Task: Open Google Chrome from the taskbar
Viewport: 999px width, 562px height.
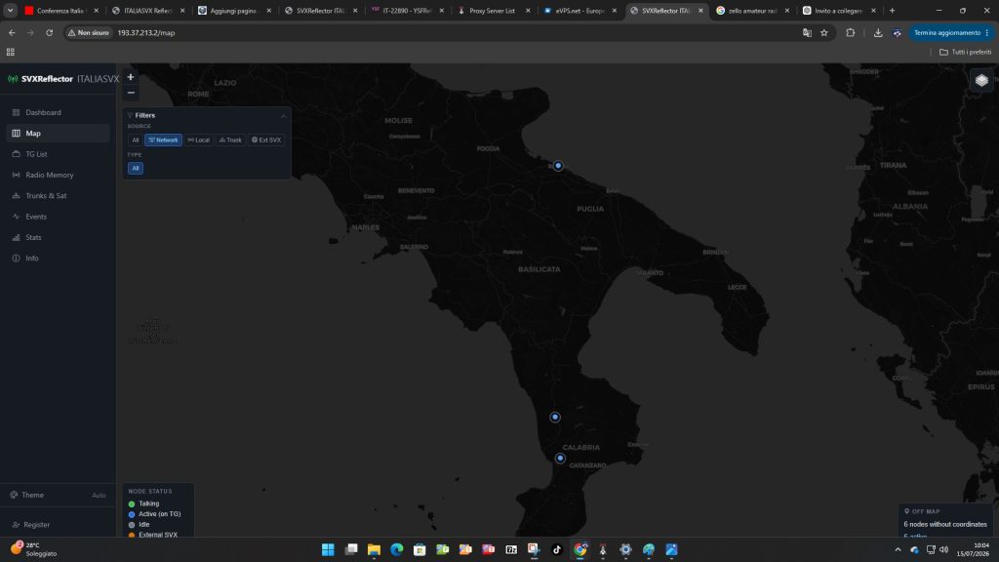Action: [x=579, y=549]
